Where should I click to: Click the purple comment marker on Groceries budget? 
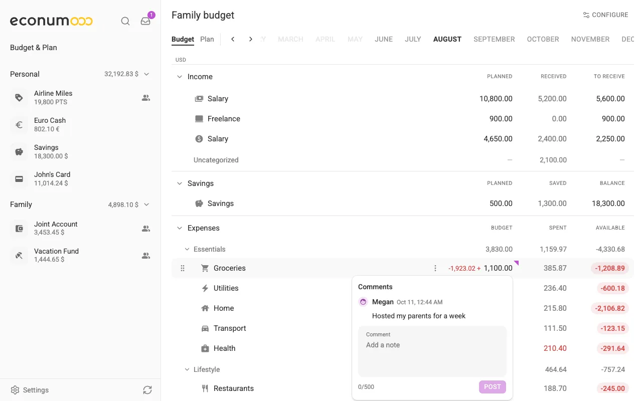(516, 262)
